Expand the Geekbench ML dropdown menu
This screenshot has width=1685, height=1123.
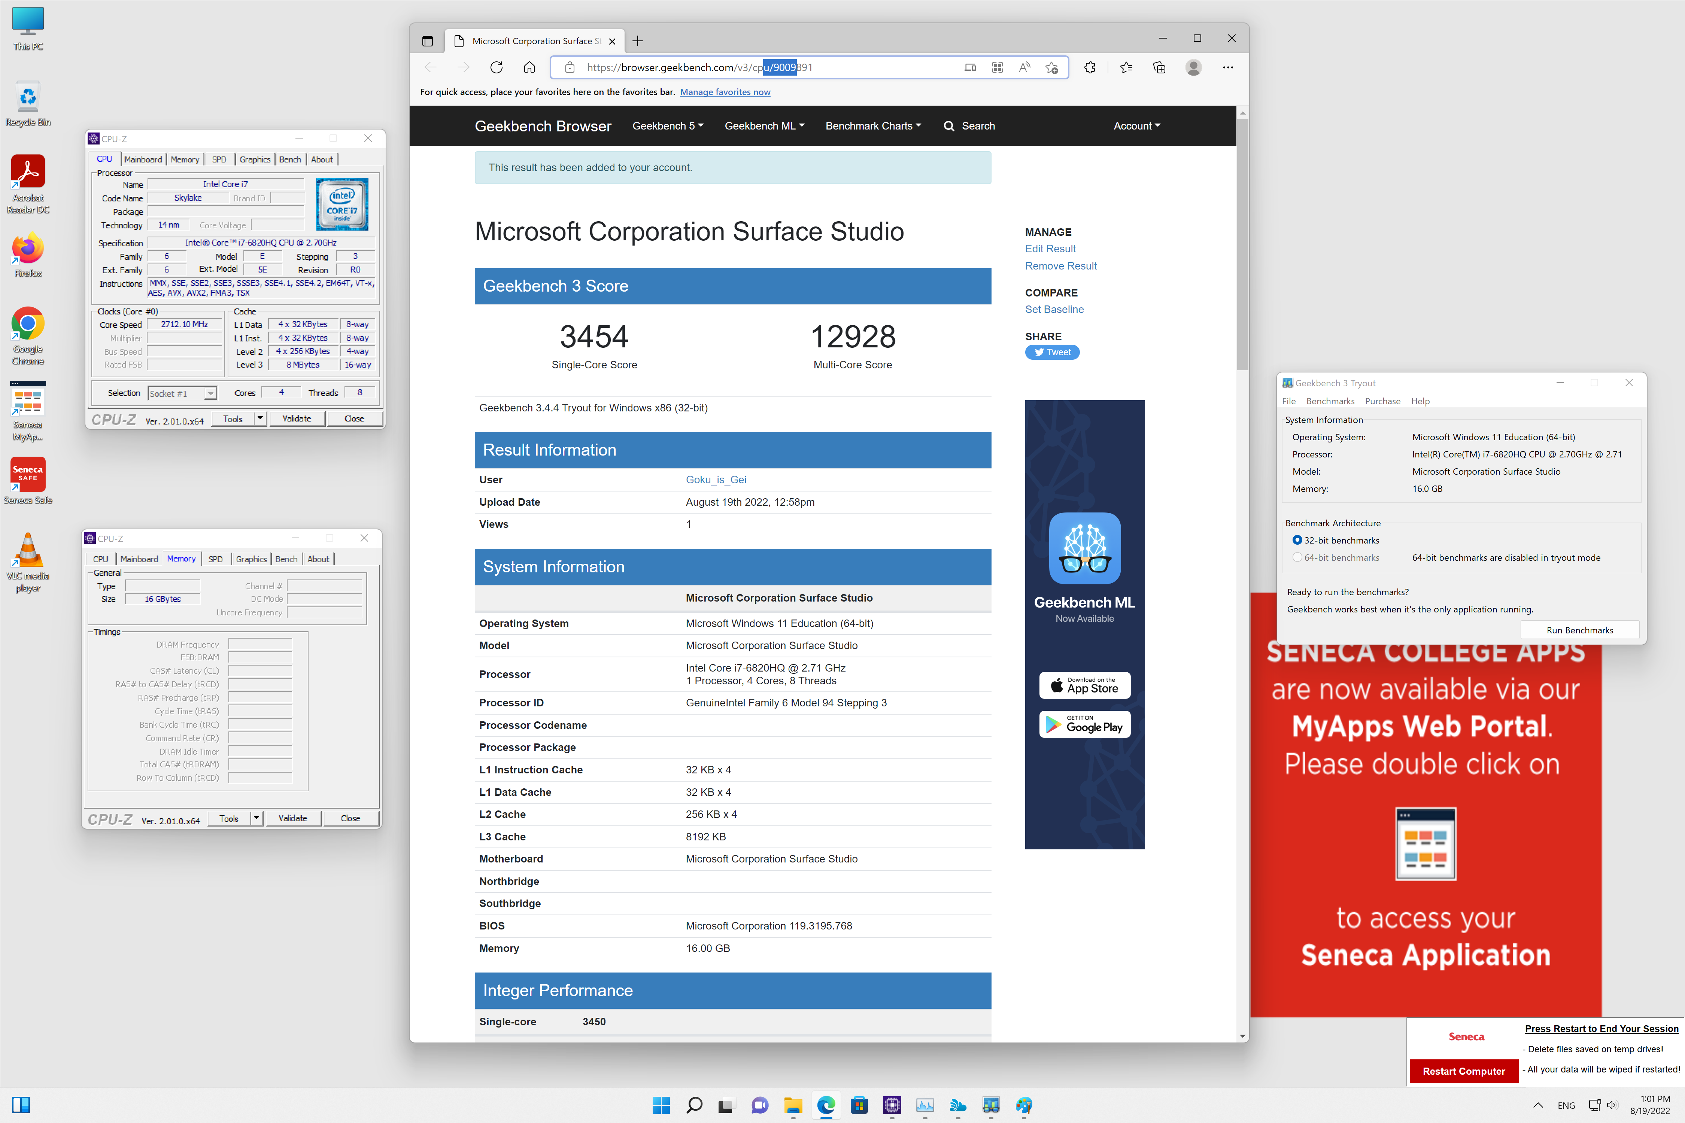[x=764, y=126]
